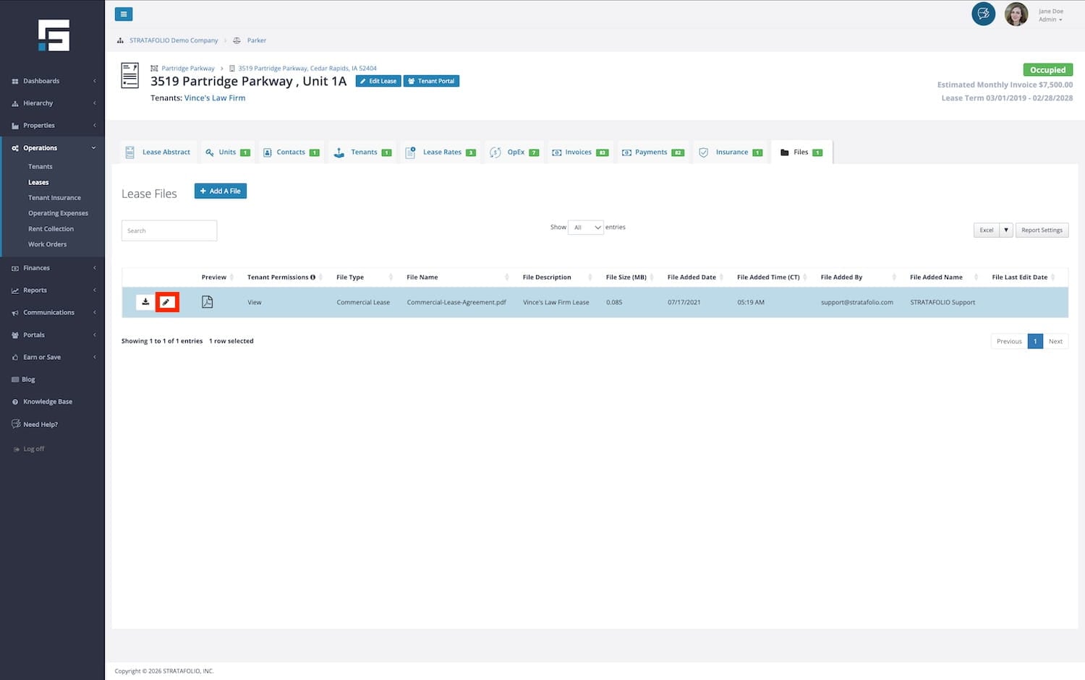Collapse the Operations sidebar section
The image size is (1085, 680).
coord(53,148)
